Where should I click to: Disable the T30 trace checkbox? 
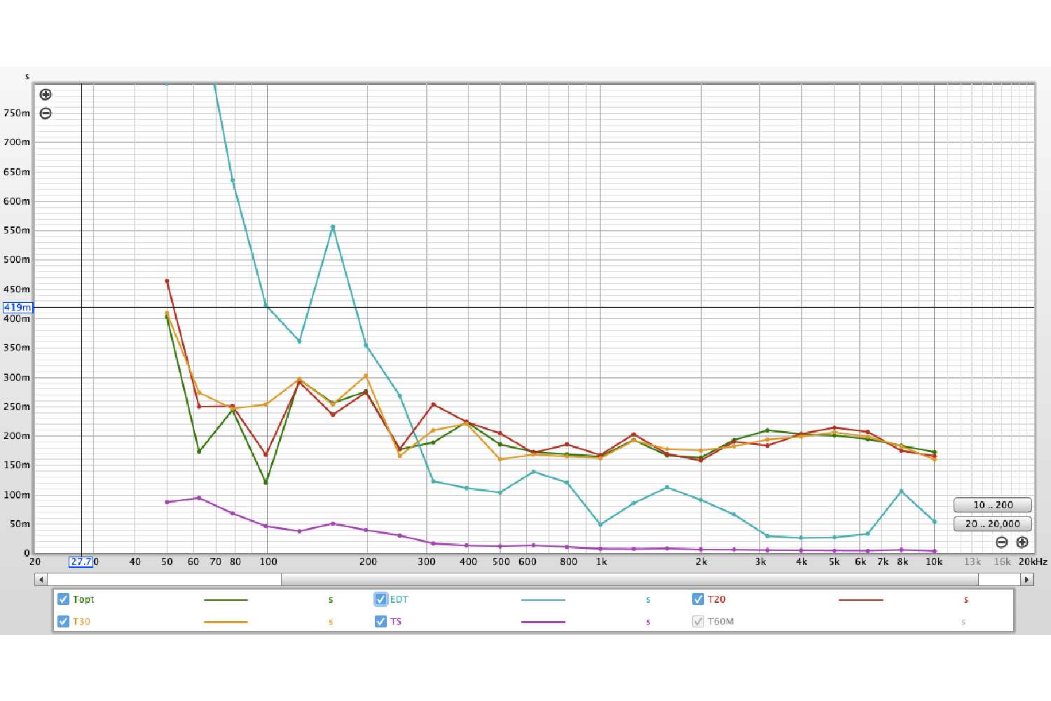pos(64,622)
